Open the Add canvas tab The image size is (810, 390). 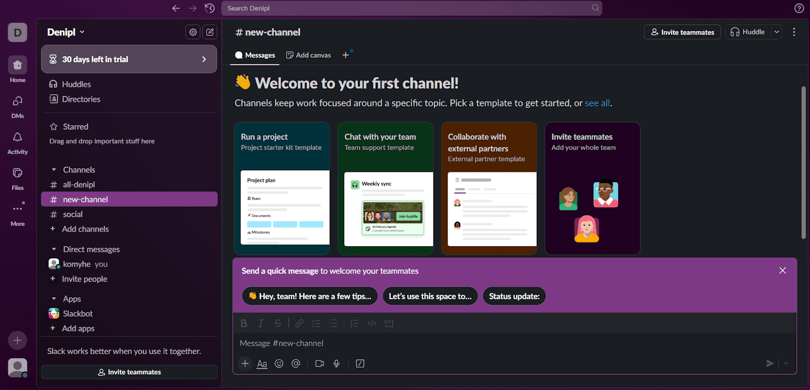(309, 55)
